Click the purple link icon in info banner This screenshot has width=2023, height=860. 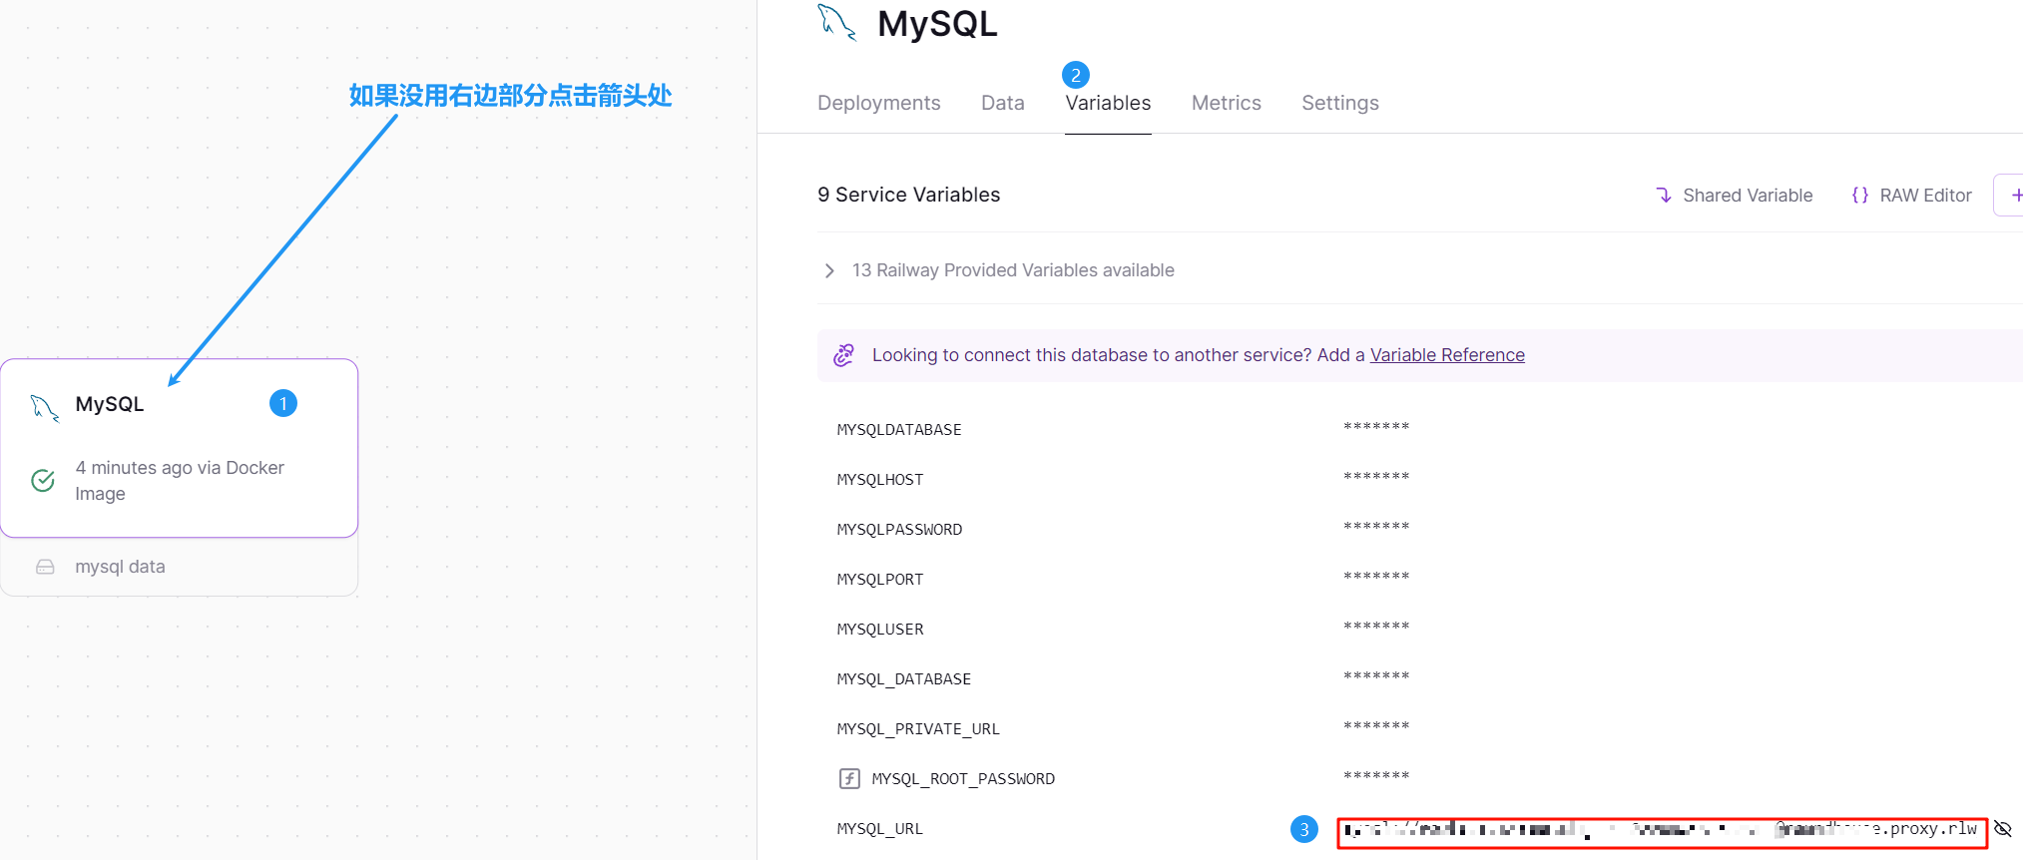coord(844,355)
